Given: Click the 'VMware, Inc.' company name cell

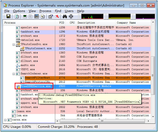Looking at the screenshot, I should tap(125, 40).
